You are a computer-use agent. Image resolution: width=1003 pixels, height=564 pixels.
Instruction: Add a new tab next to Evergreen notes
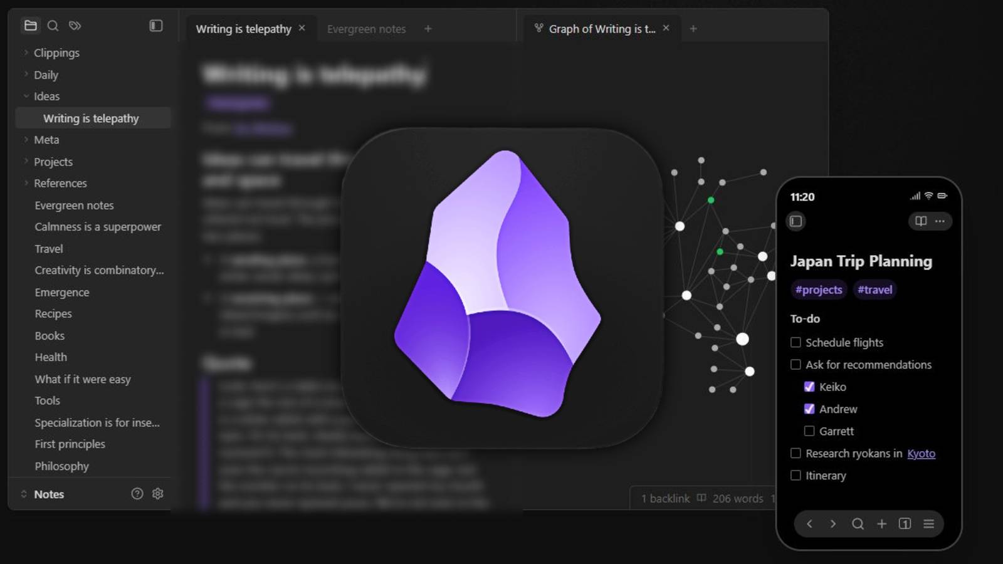(428, 29)
